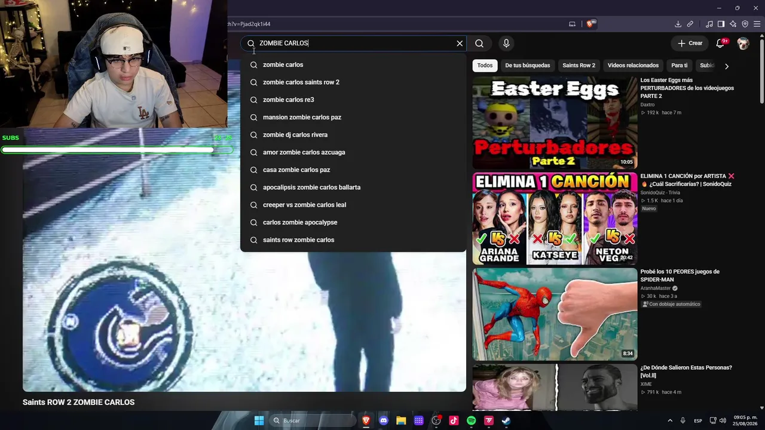This screenshot has width=765, height=430.
Task: Expand more filter chips with right chevron
Action: (x=727, y=66)
